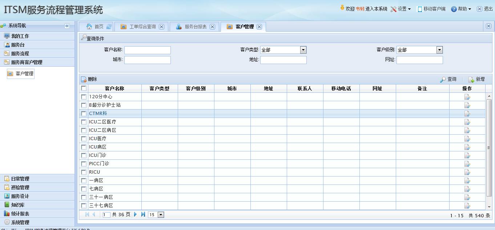Open the 客户级别 dropdown
The height and width of the screenshot is (230, 495).
click(x=439, y=49)
